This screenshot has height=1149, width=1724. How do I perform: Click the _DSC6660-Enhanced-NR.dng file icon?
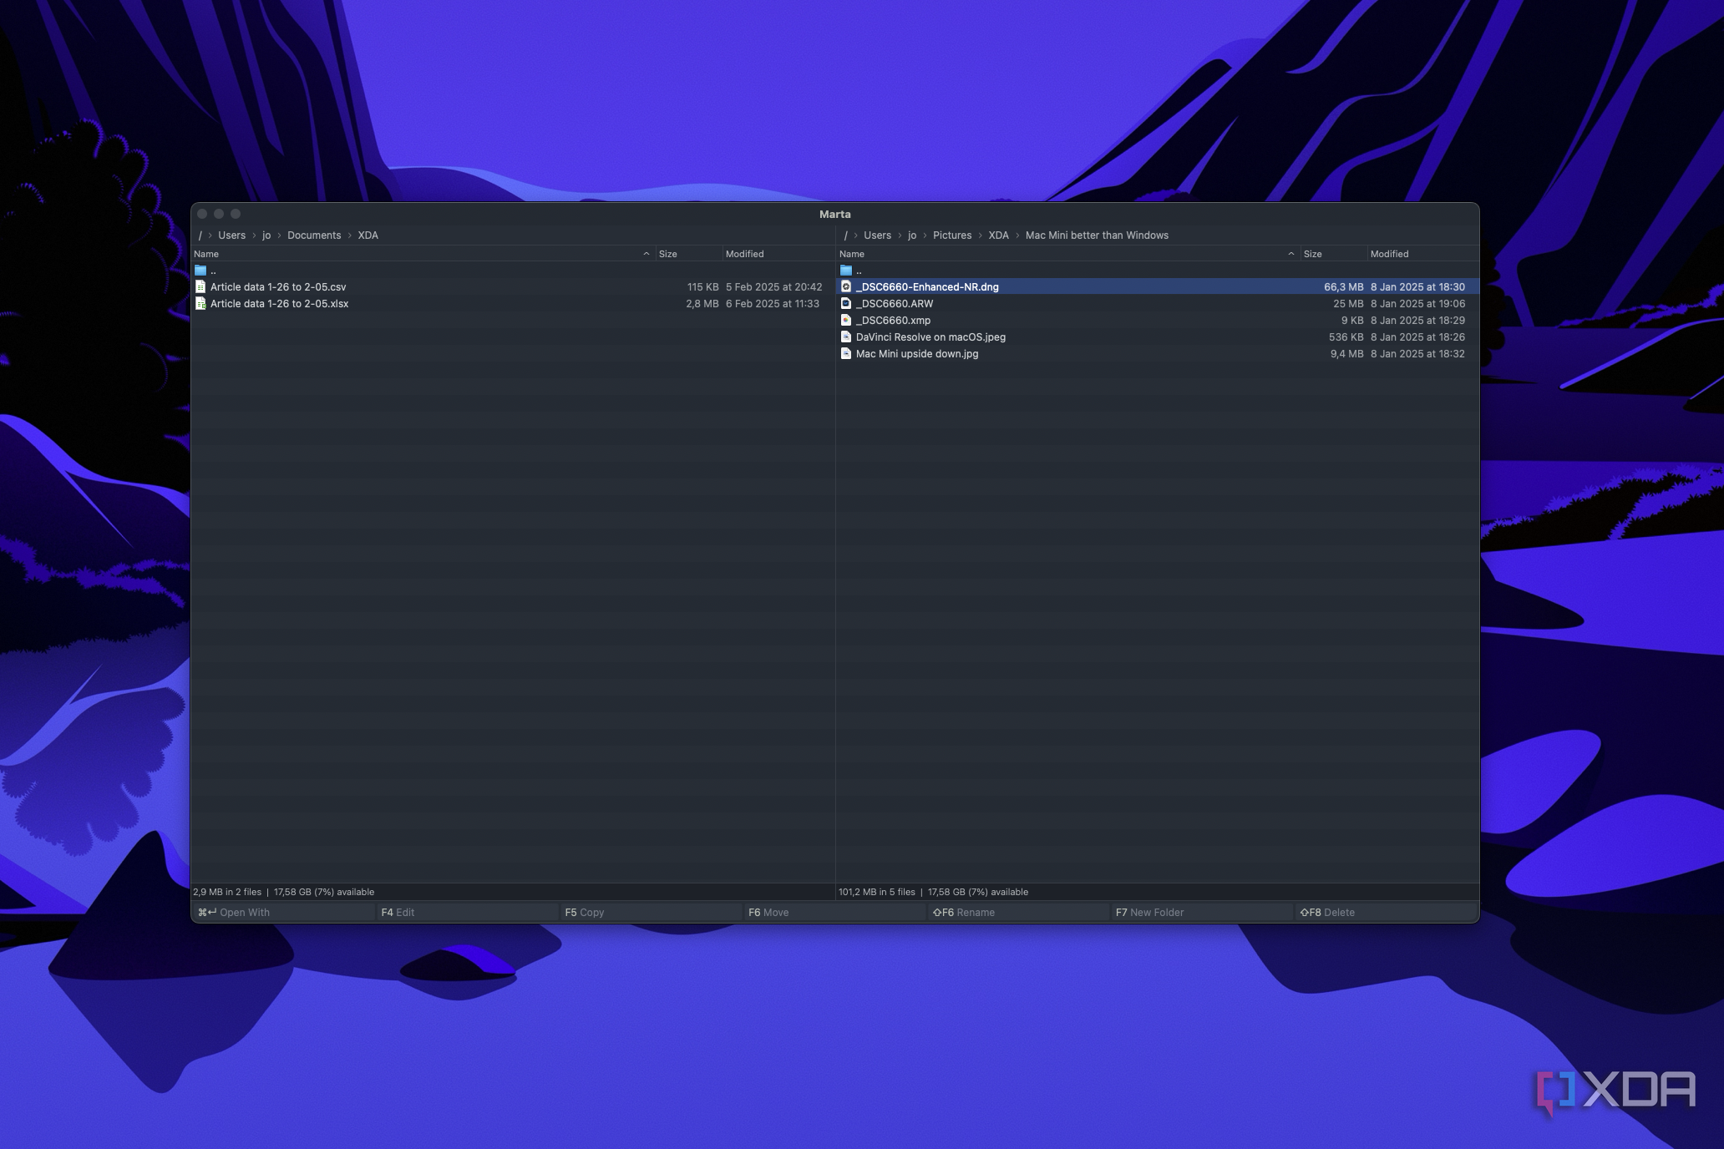(x=846, y=286)
